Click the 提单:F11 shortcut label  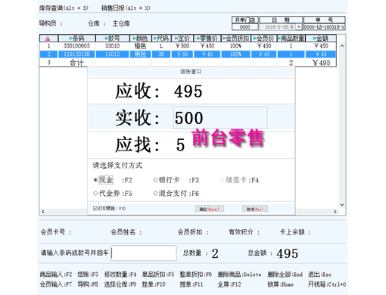point(191,284)
